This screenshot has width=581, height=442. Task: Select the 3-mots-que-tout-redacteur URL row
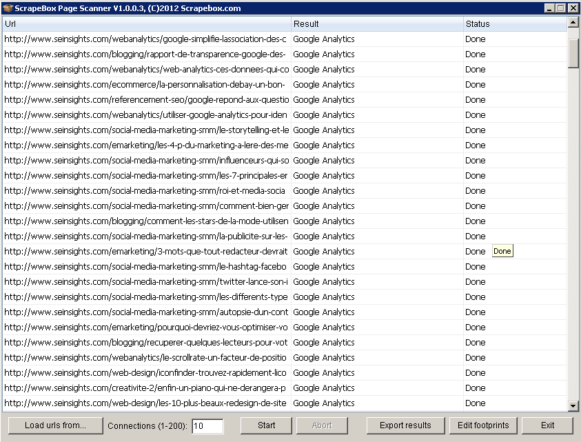145,252
